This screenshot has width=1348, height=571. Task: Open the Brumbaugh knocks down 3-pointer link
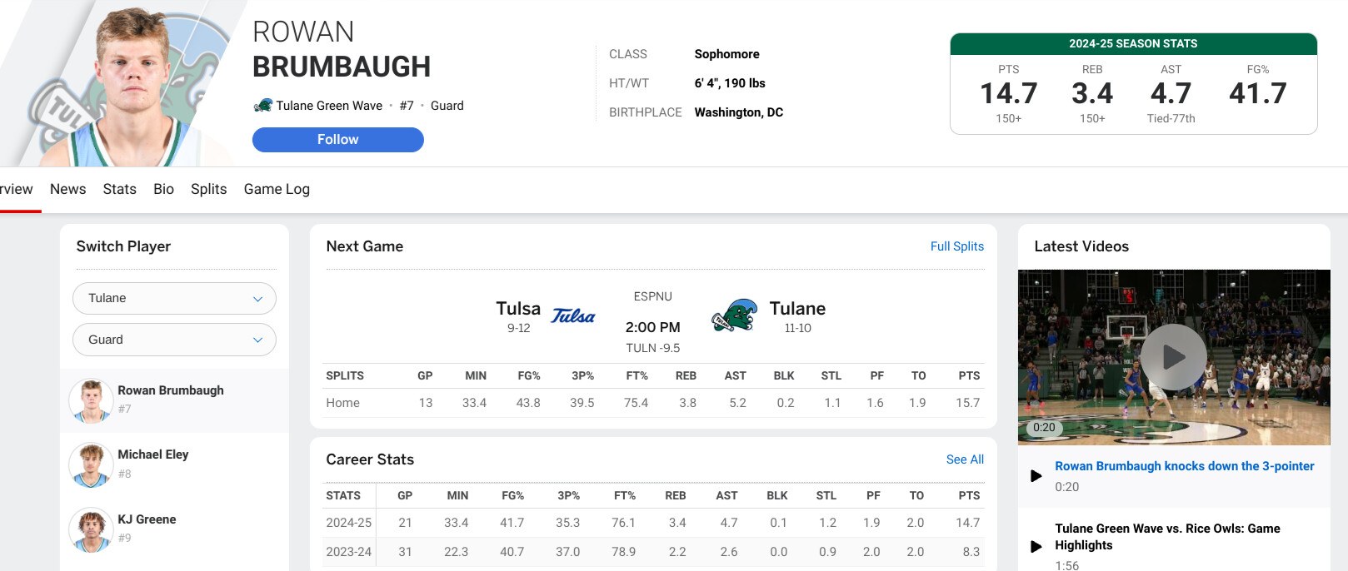(x=1184, y=466)
